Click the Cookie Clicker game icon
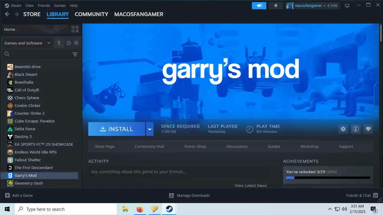The width and height of the screenshot is (383, 215). [10, 105]
